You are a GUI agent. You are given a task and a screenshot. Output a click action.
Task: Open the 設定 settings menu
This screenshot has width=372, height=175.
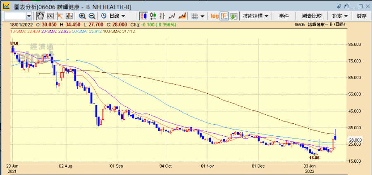pos(340,16)
